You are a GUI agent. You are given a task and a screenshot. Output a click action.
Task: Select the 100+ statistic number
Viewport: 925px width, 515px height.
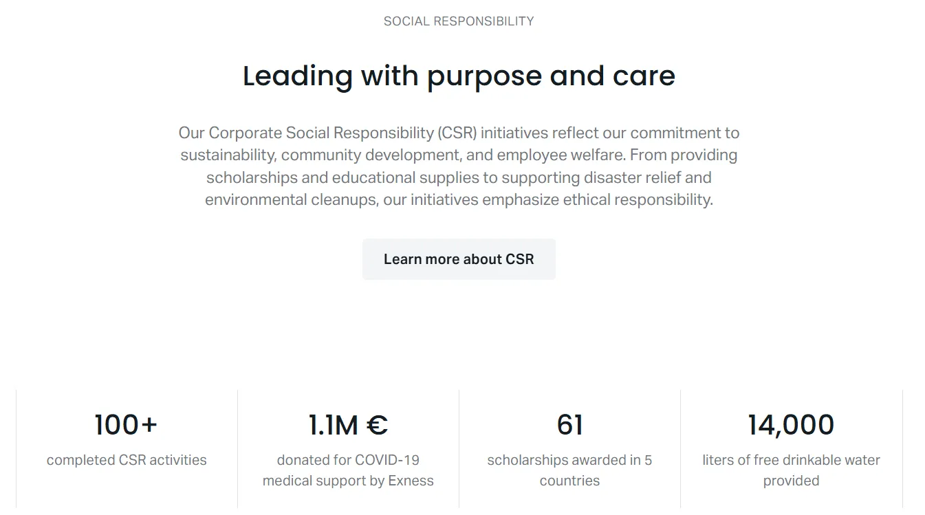[x=126, y=425]
